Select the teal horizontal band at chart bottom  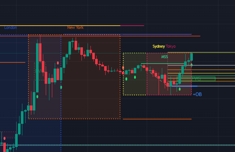click(x=117, y=145)
